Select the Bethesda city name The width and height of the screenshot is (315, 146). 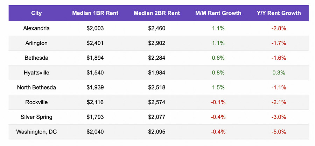[x=36, y=58]
